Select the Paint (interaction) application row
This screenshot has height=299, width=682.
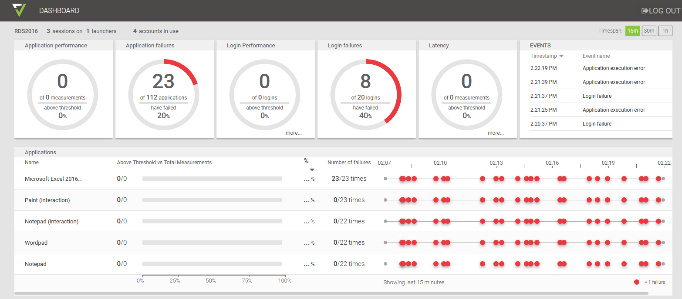click(343, 200)
